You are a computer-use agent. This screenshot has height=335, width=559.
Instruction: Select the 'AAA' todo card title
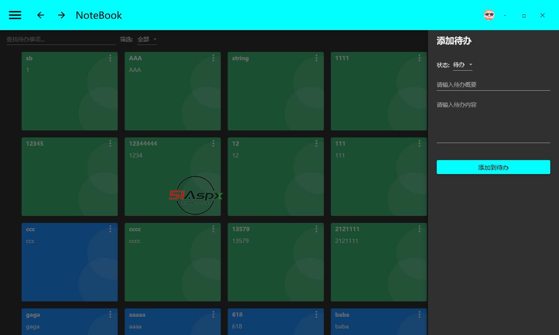(x=135, y=58)
